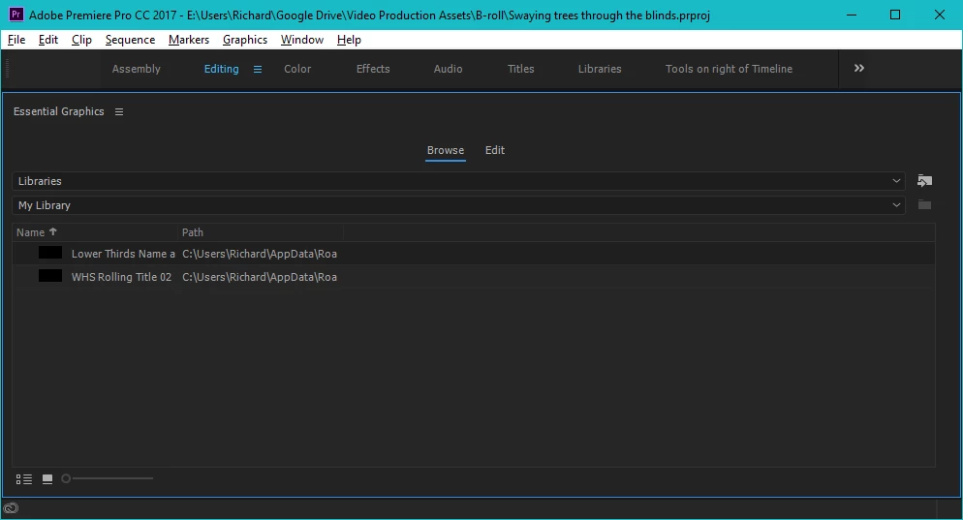Viewport: 963px width, 520px height.
Task: Show overflow workspaces via double chevron
Action: tap(859, 68)
